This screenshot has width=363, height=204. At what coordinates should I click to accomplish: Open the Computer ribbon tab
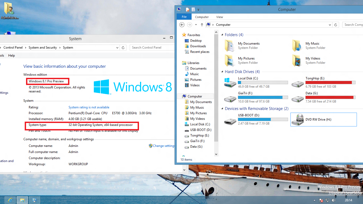tap(202, 17)
